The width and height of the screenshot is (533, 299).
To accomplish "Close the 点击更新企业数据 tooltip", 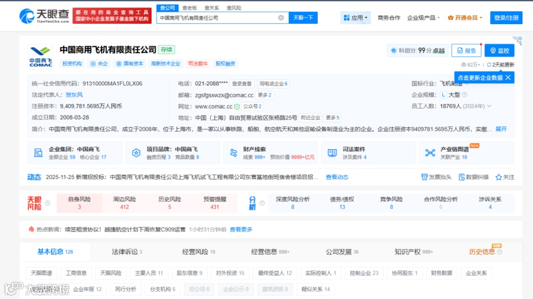I will [x=508, y=77].
